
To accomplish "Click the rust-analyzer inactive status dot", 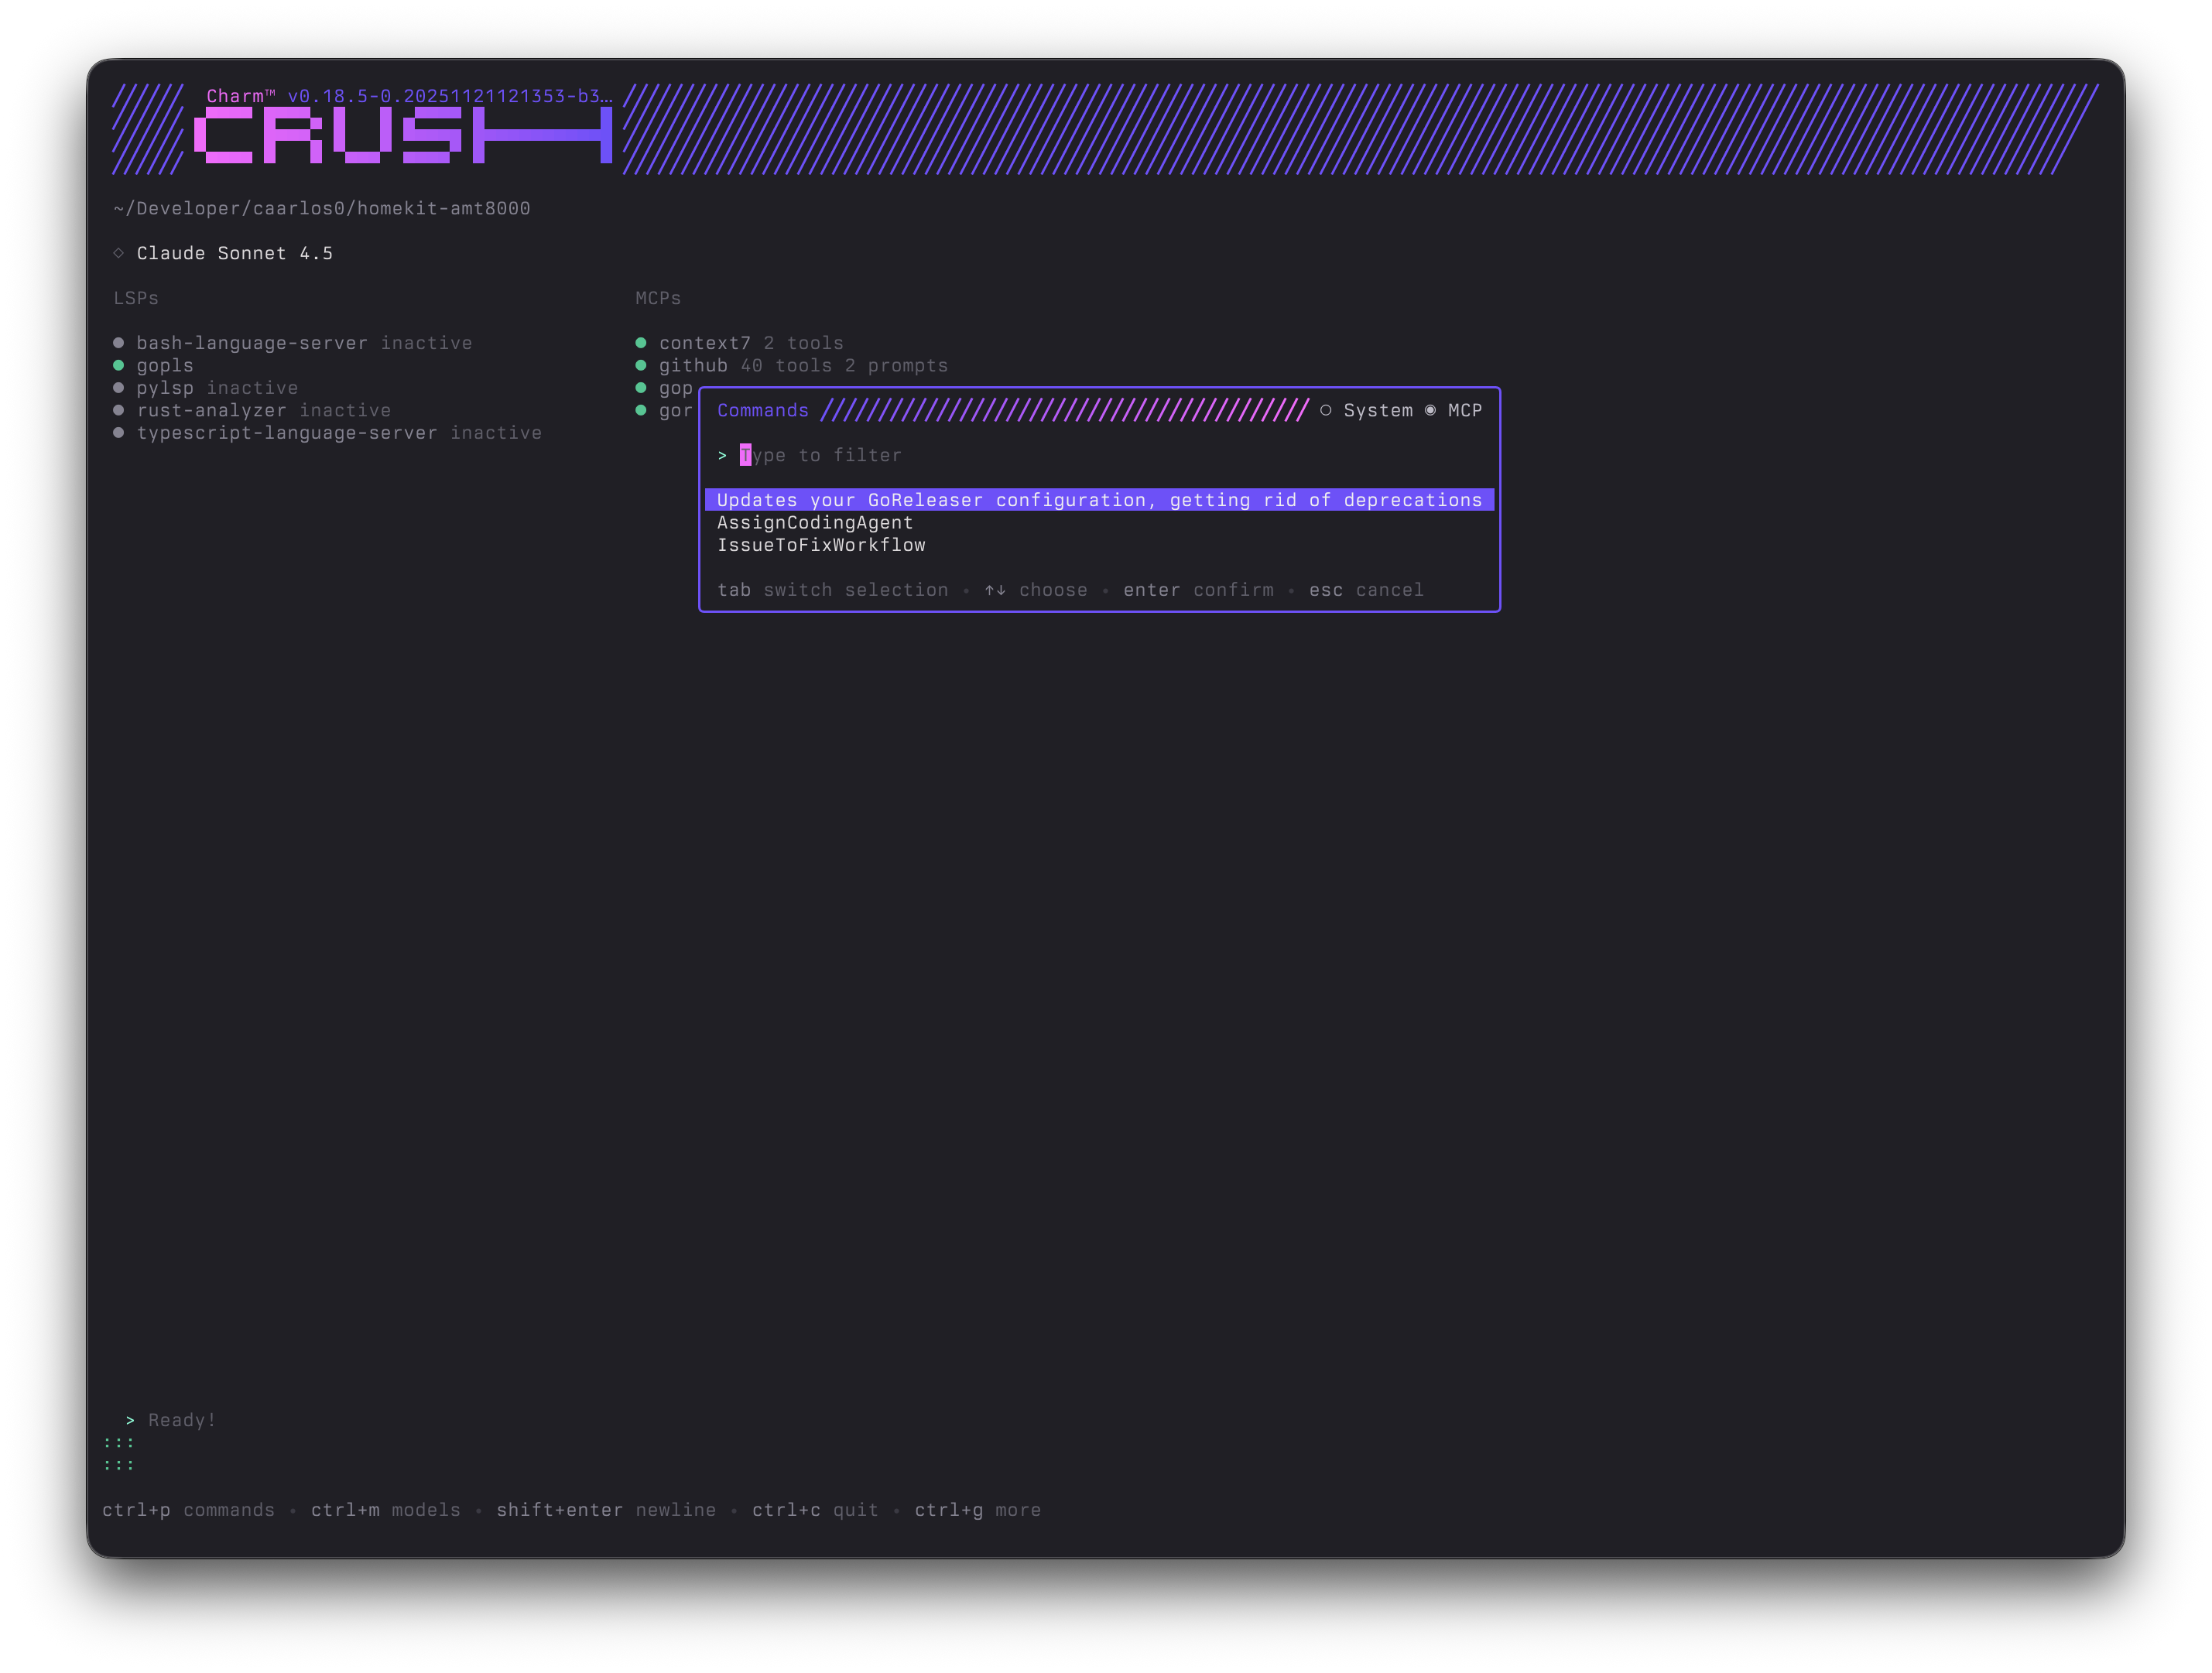I will click(x=118, y=411).
